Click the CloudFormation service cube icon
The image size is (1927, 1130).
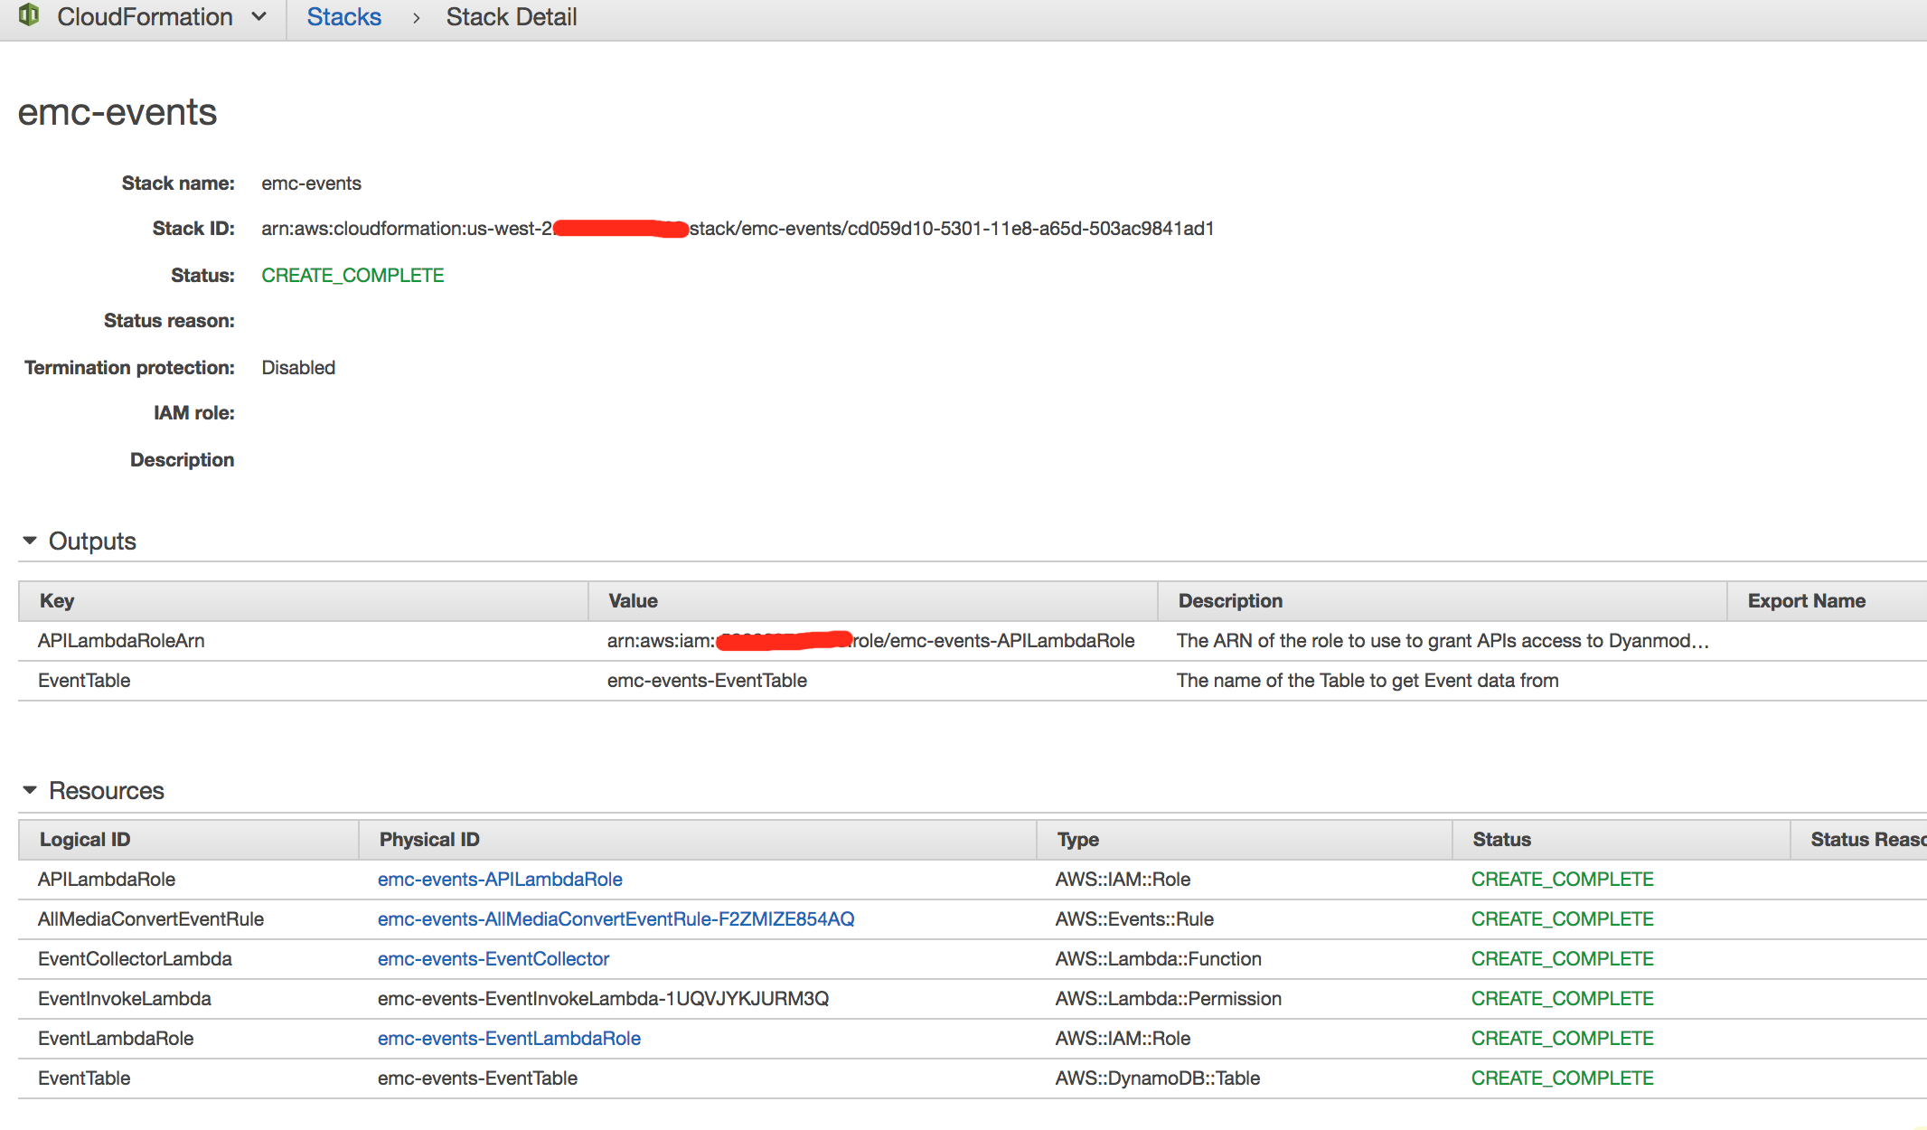coord(29,14)
